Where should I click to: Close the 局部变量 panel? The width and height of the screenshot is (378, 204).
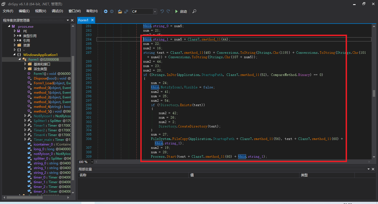[x=373, y=169]
